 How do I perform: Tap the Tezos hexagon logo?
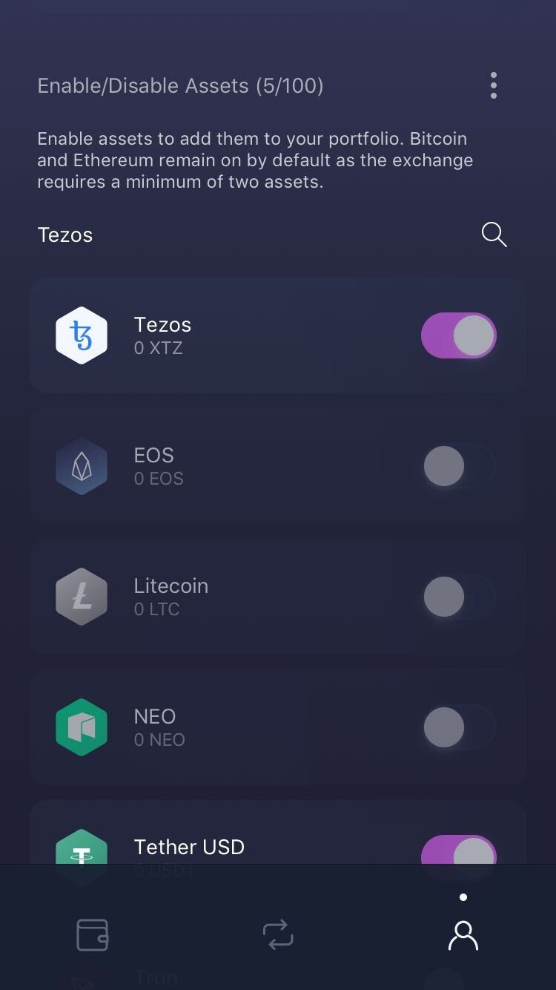82,335
